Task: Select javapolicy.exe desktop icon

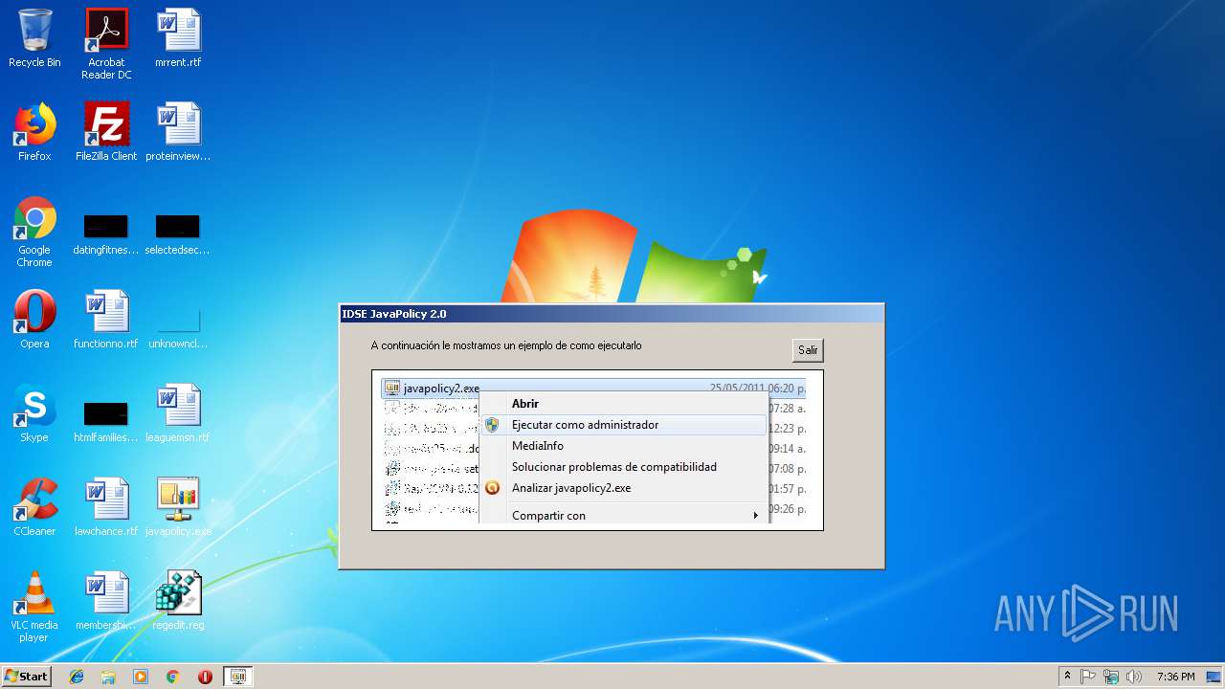Action: point(178,507)
